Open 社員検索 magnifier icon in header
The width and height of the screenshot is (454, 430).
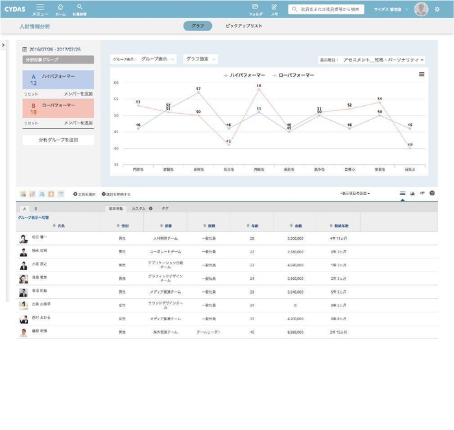click(80, 8)
